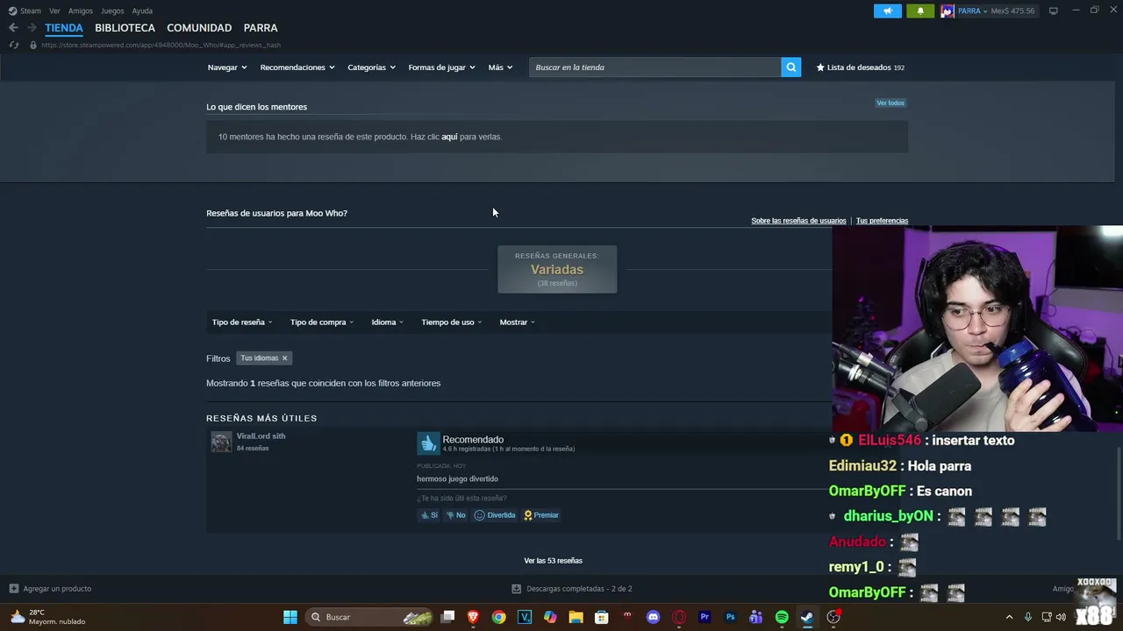Click Ver todos for mentors
Screen dimensions: 1123x631
pyautogui.click(x=890, y=103)
